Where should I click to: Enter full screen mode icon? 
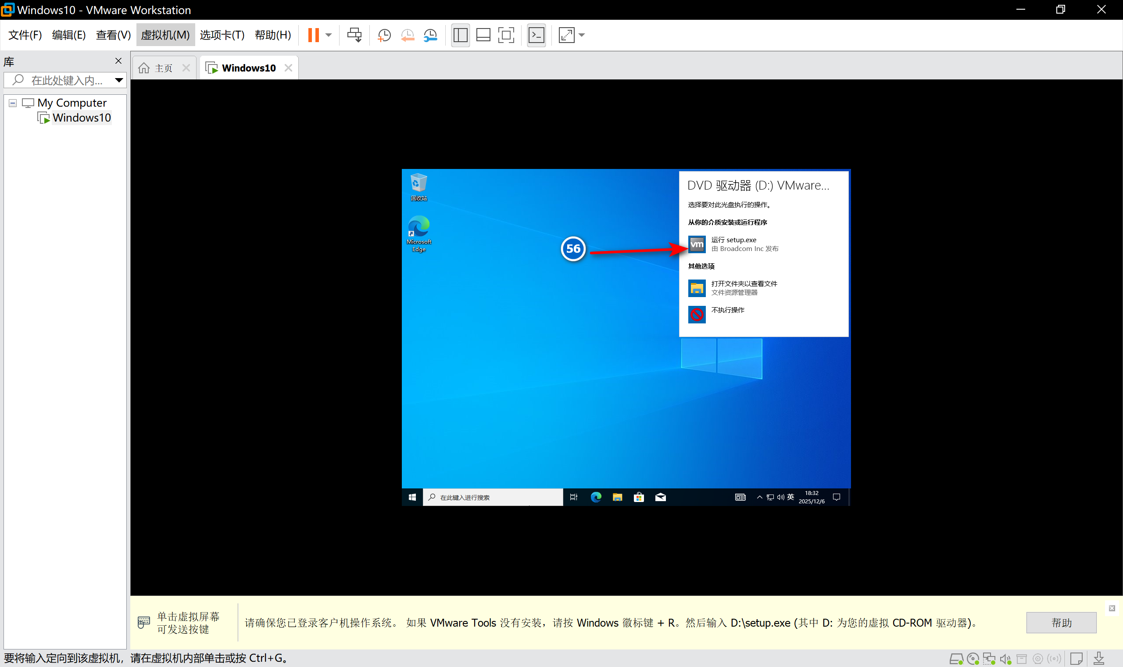tap(506, 35)
